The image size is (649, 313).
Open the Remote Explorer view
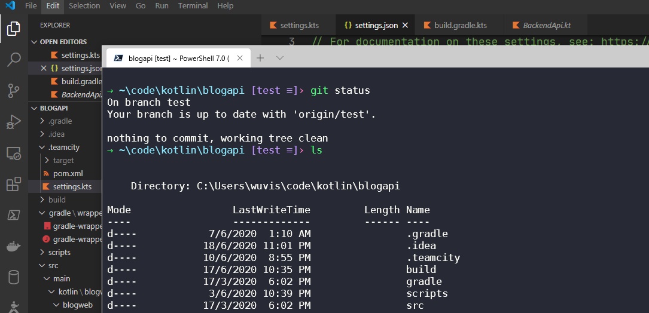coord(13,154)
